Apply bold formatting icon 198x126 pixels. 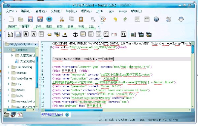[26, 34]
